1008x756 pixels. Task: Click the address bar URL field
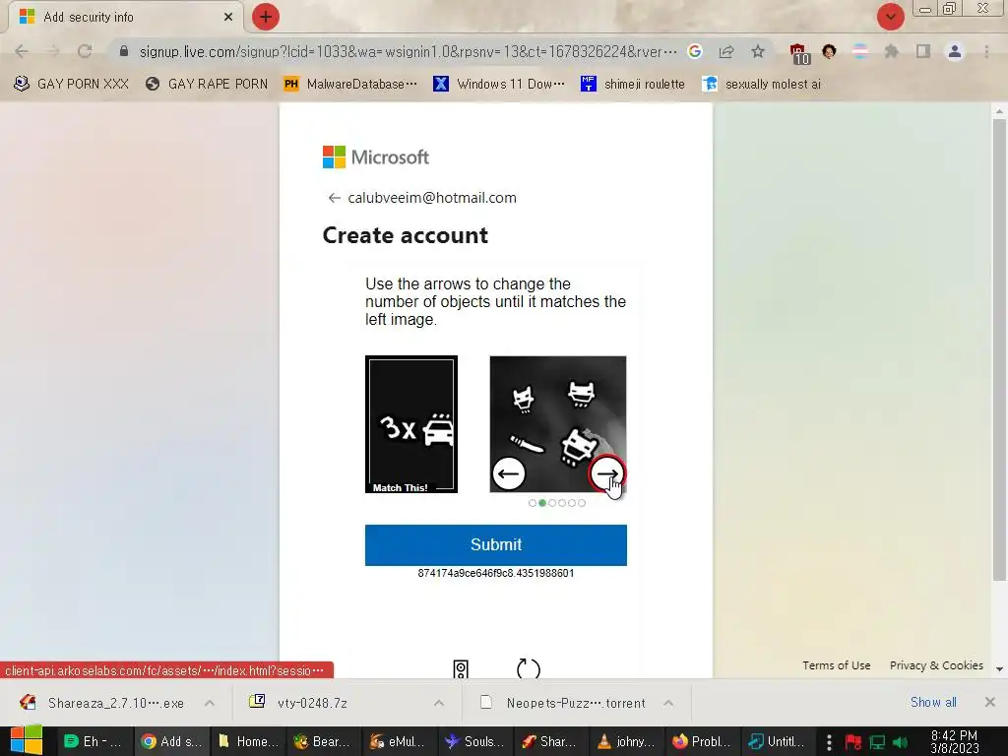point(408,51)
